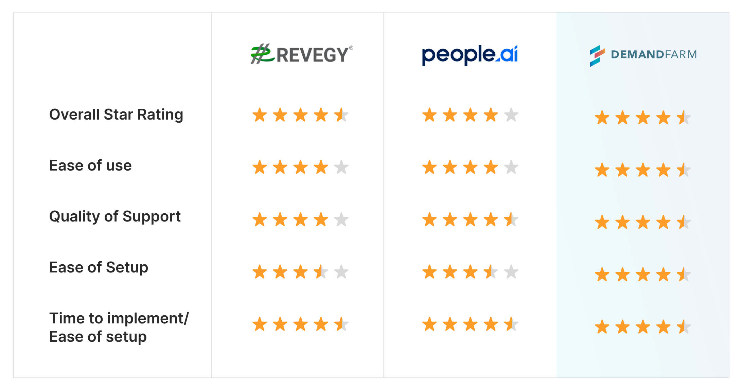Click people.ai's Quality of Support stars

(471, 219)
